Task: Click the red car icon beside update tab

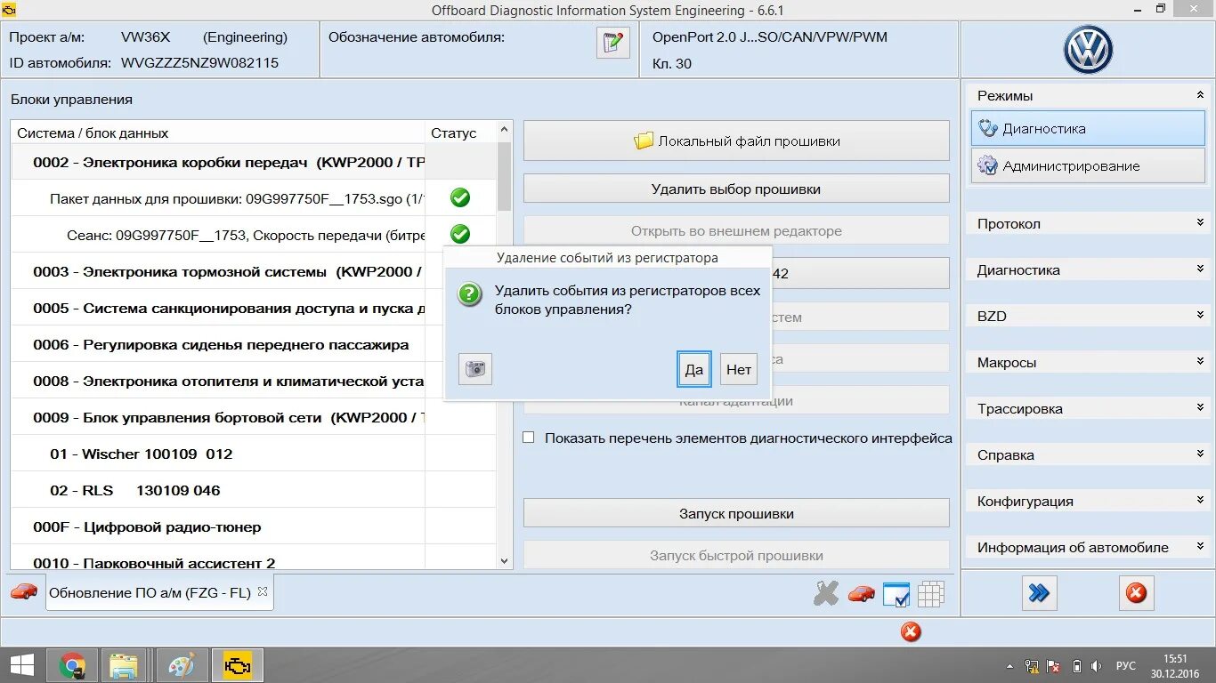Action: click(24, 591)
